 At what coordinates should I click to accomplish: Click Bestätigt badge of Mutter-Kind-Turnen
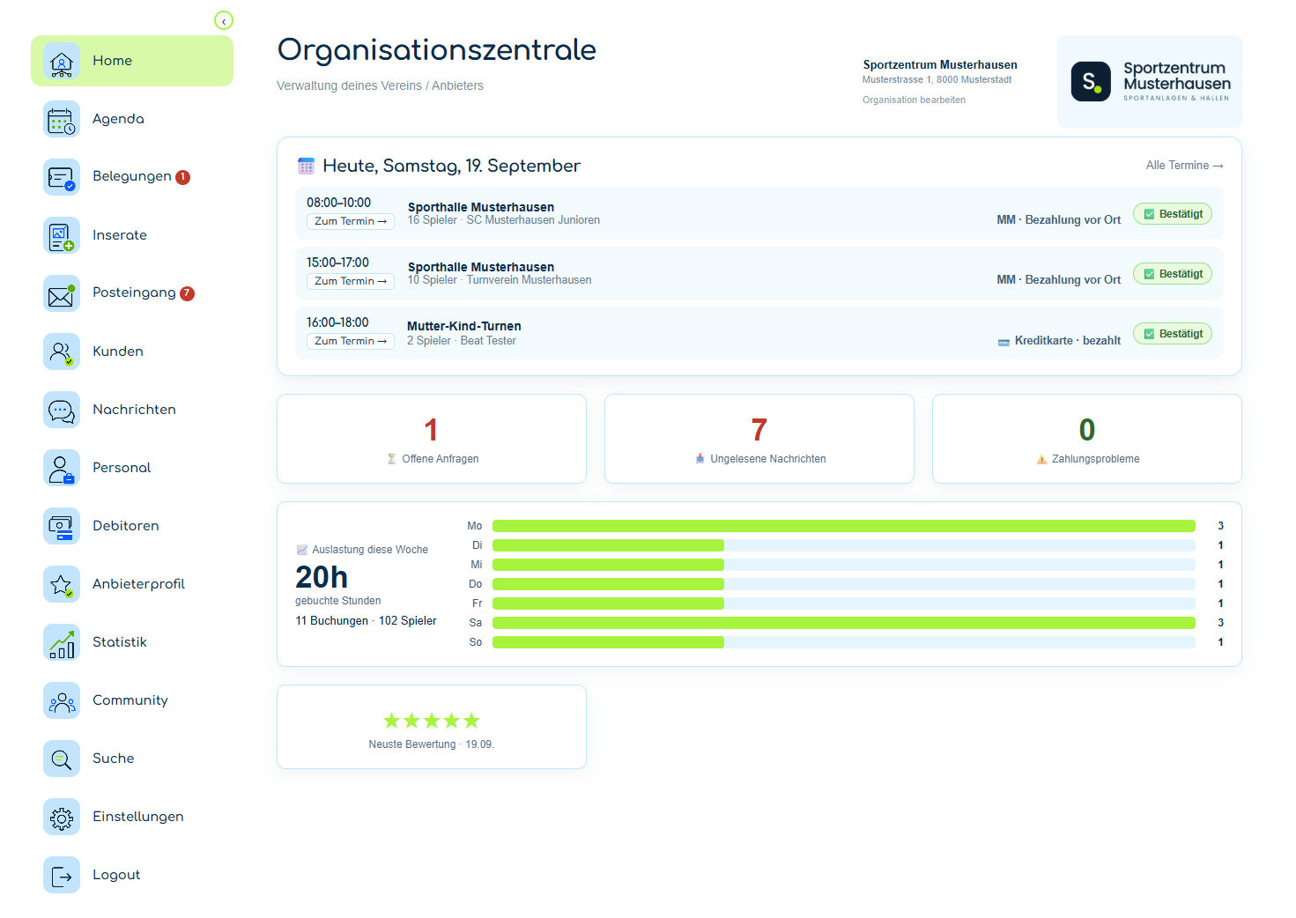(1173, 334)
